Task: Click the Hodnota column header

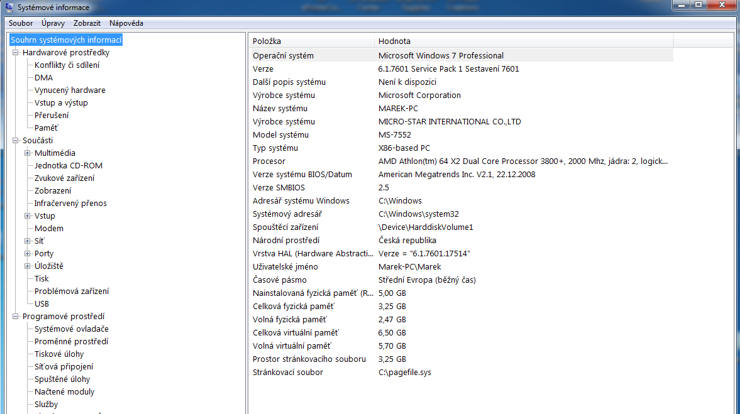Action: 524,41
